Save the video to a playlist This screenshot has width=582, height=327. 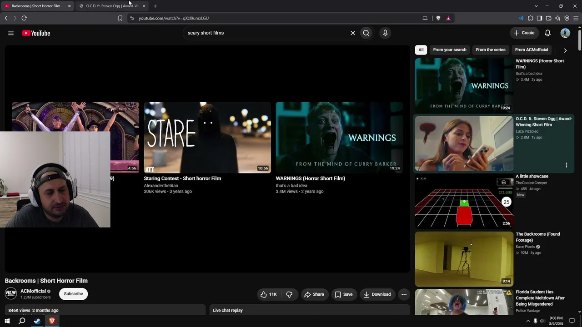click(x=344, y=294)
